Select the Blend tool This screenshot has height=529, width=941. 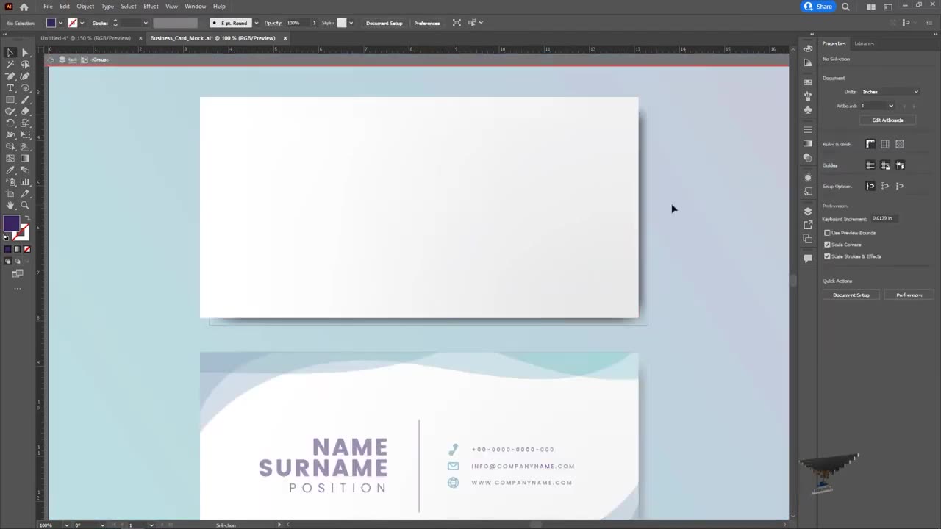(x=25, y=170)
